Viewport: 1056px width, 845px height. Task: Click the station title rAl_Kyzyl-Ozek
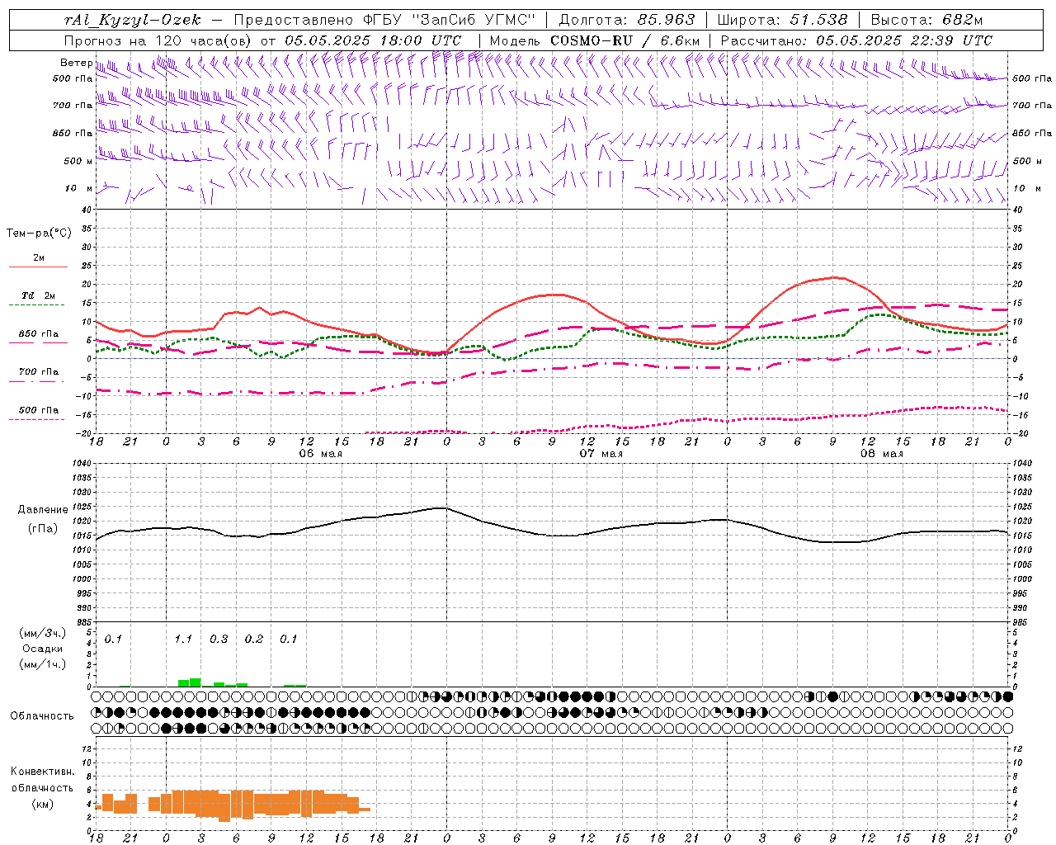point(132,20)
